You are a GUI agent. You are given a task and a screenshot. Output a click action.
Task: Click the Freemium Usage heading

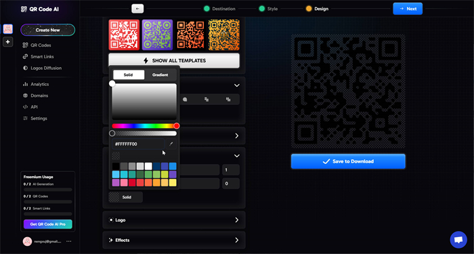coord(39,177)
